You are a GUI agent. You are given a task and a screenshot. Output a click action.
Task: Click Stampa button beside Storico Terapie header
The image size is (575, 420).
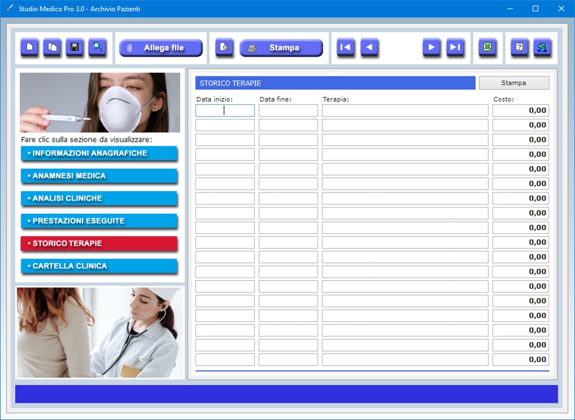[x=514, y=83]
